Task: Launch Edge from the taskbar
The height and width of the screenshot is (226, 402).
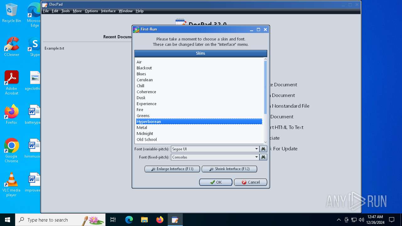Action: click(129, 220)
